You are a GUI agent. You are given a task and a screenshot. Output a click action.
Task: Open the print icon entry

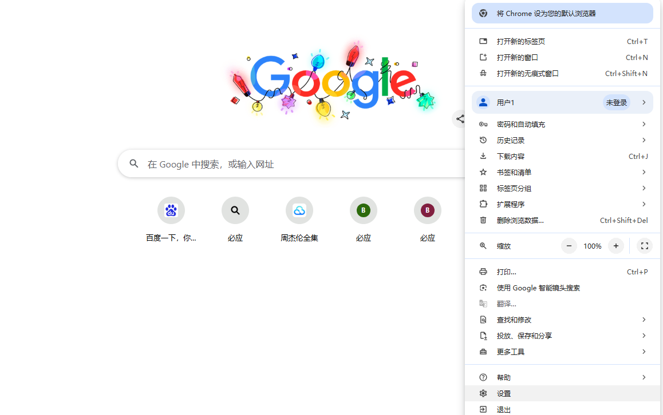(x=483, y=272)
